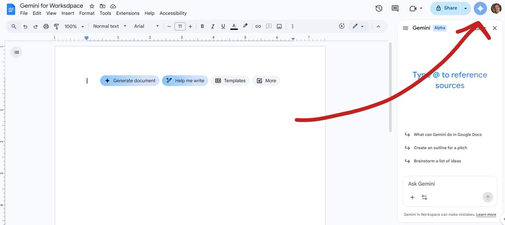Click the Gemini send arrow button

pos(488,197)
